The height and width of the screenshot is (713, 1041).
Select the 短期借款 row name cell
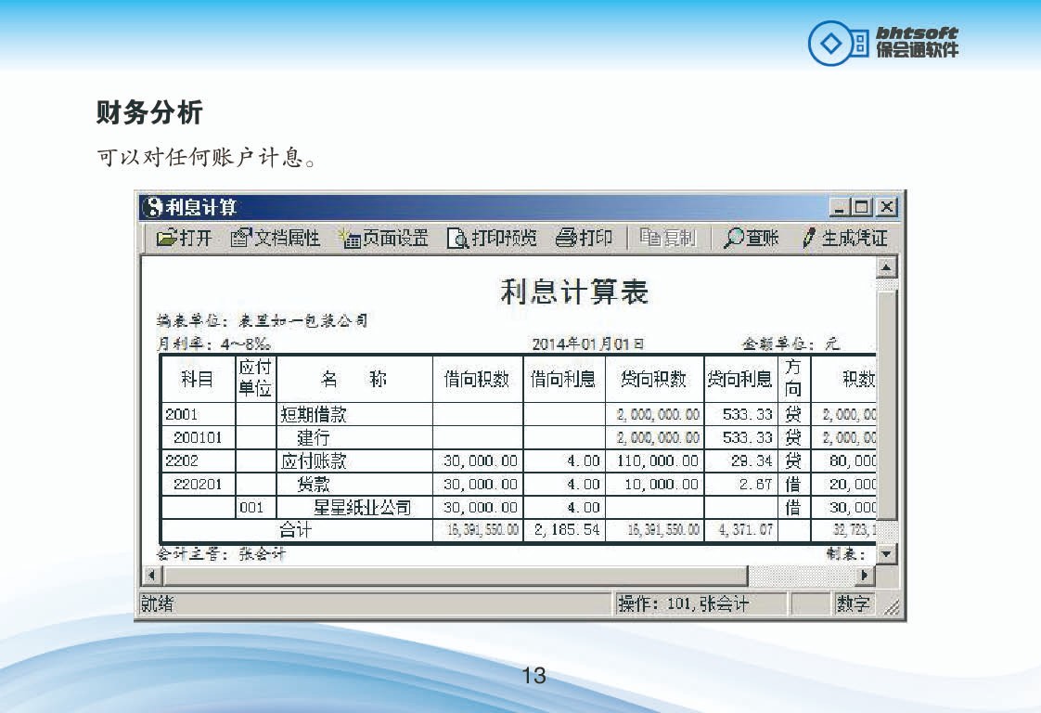(x=354, y=414)
